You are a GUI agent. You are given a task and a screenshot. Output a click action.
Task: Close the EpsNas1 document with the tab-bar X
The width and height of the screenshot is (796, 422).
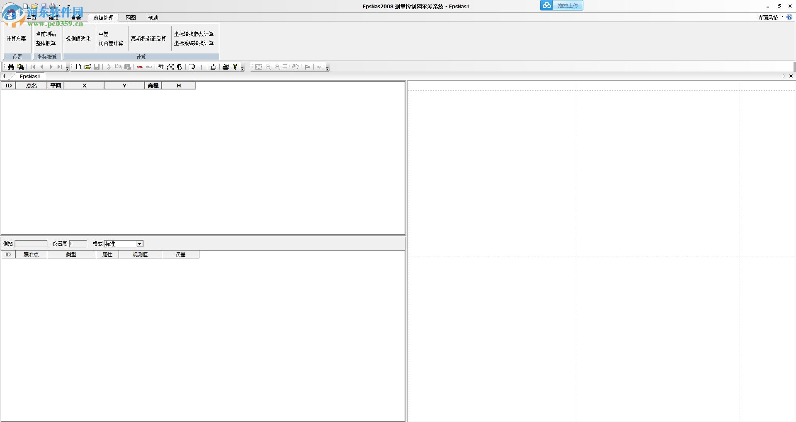tap(791, 76)
